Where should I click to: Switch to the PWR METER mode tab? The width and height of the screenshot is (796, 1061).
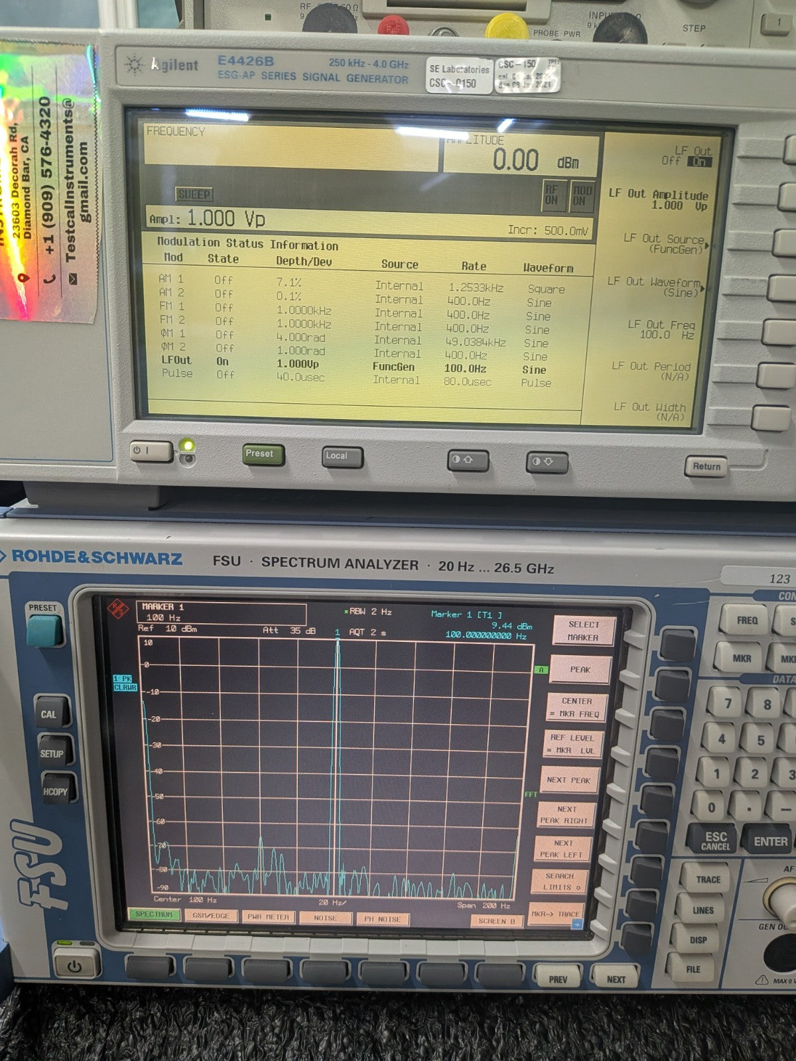pyautogui.click(x=268, y=917)
